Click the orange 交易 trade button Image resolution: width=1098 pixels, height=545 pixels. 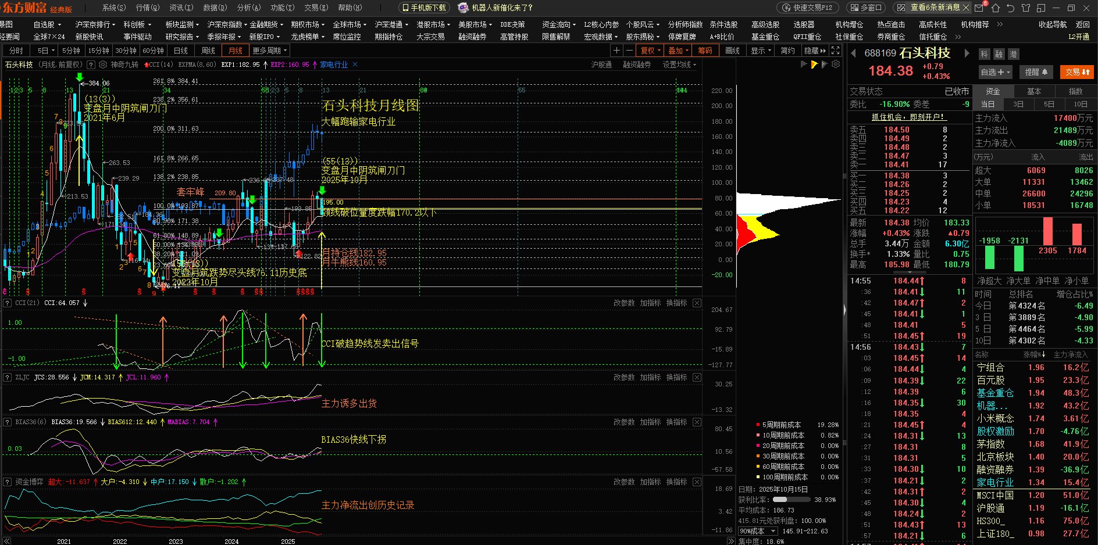click(x=1077, y=72)
